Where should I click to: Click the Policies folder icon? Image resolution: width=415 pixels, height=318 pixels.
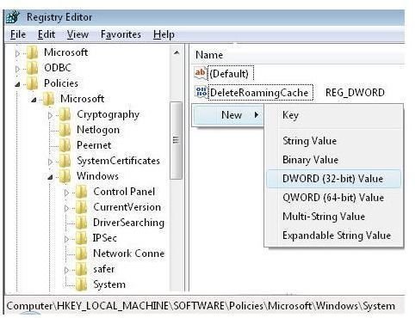(32, 83)
